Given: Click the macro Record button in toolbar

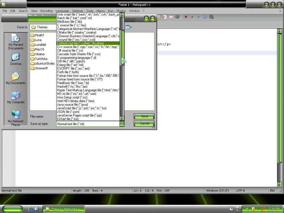Looking at the screenshot, I should point(186,17).
